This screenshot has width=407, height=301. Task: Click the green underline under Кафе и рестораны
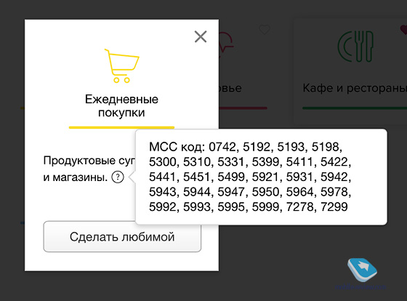pyautogui.click(x=355, y=108)
